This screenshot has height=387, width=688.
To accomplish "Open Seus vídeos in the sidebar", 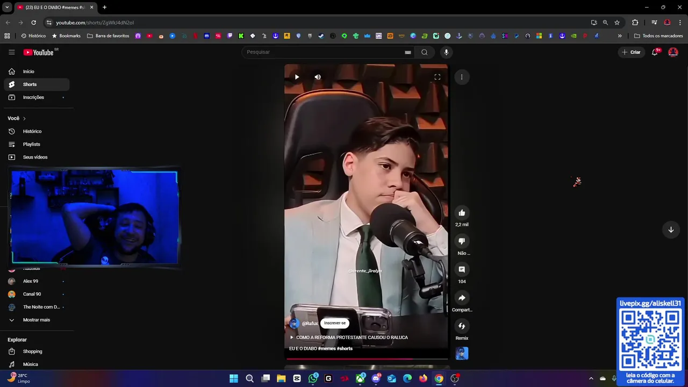I will pos(37,157).
